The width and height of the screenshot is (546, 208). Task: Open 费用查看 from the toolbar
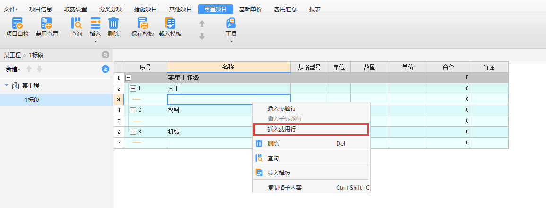[47, 24]
